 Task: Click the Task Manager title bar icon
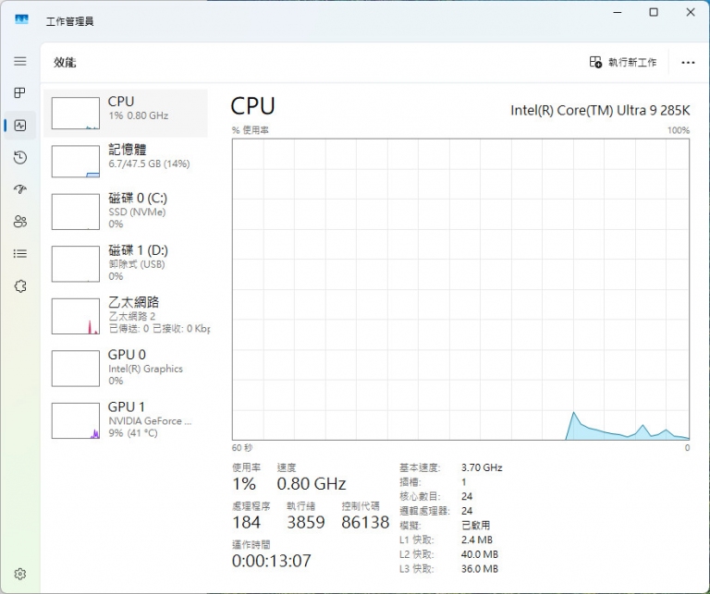[21, 20]
